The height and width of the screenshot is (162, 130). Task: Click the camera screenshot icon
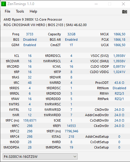125,12
